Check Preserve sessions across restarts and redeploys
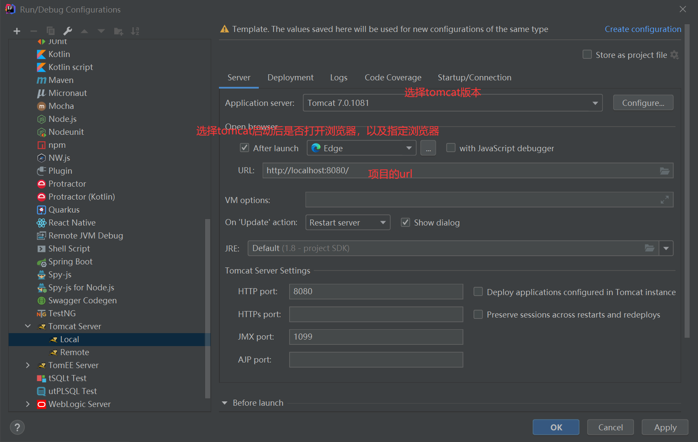 [x=478, y=315]
